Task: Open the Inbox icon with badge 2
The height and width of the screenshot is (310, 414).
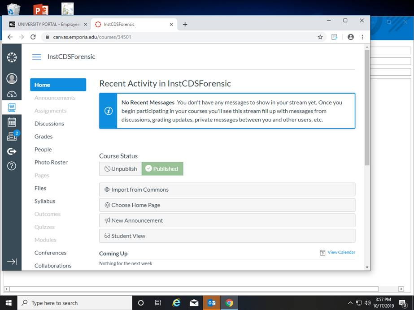Action: (12, 137)
